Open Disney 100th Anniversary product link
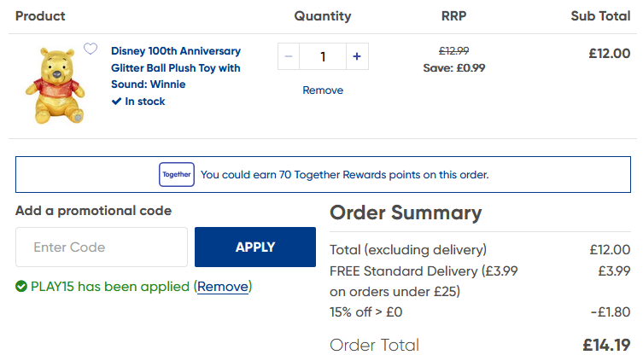Viewport: 643px width, 355px height. click(x=176, y=67)
